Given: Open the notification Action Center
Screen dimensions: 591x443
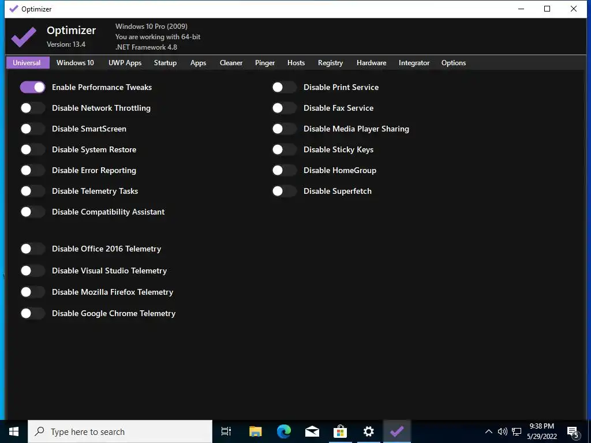Looking at the screenshot, I should coord(573,432).
